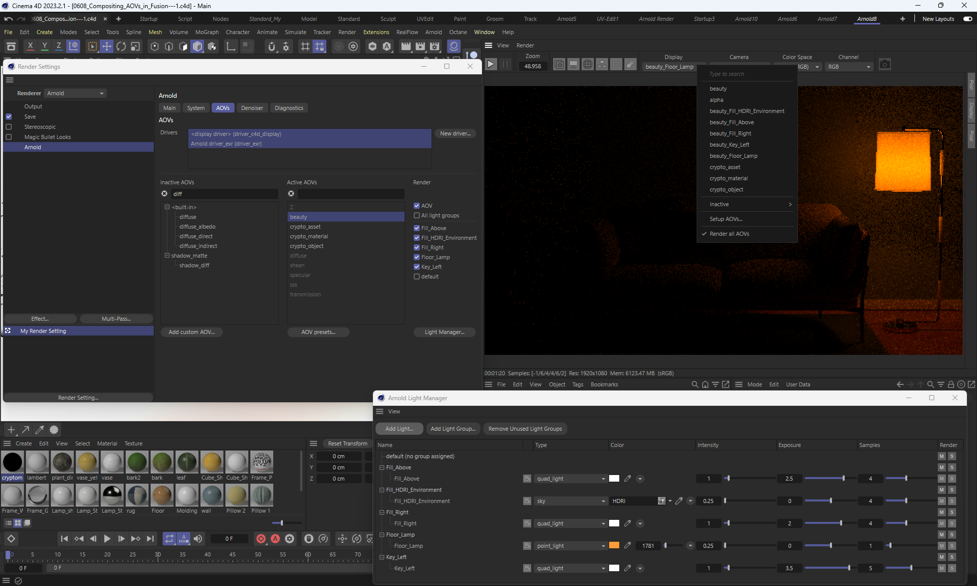Select the Move tool in top toolbar
The height and width of the screenshot is (586, 977).
click(x=107, y=47)
